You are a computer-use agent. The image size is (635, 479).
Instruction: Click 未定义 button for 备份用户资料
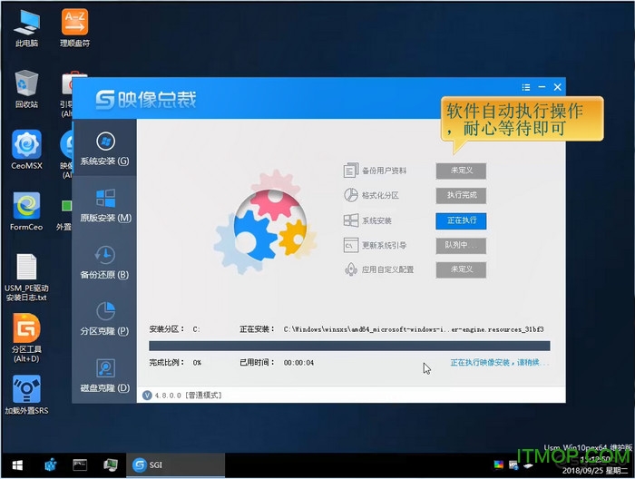[x=461, y=171]
